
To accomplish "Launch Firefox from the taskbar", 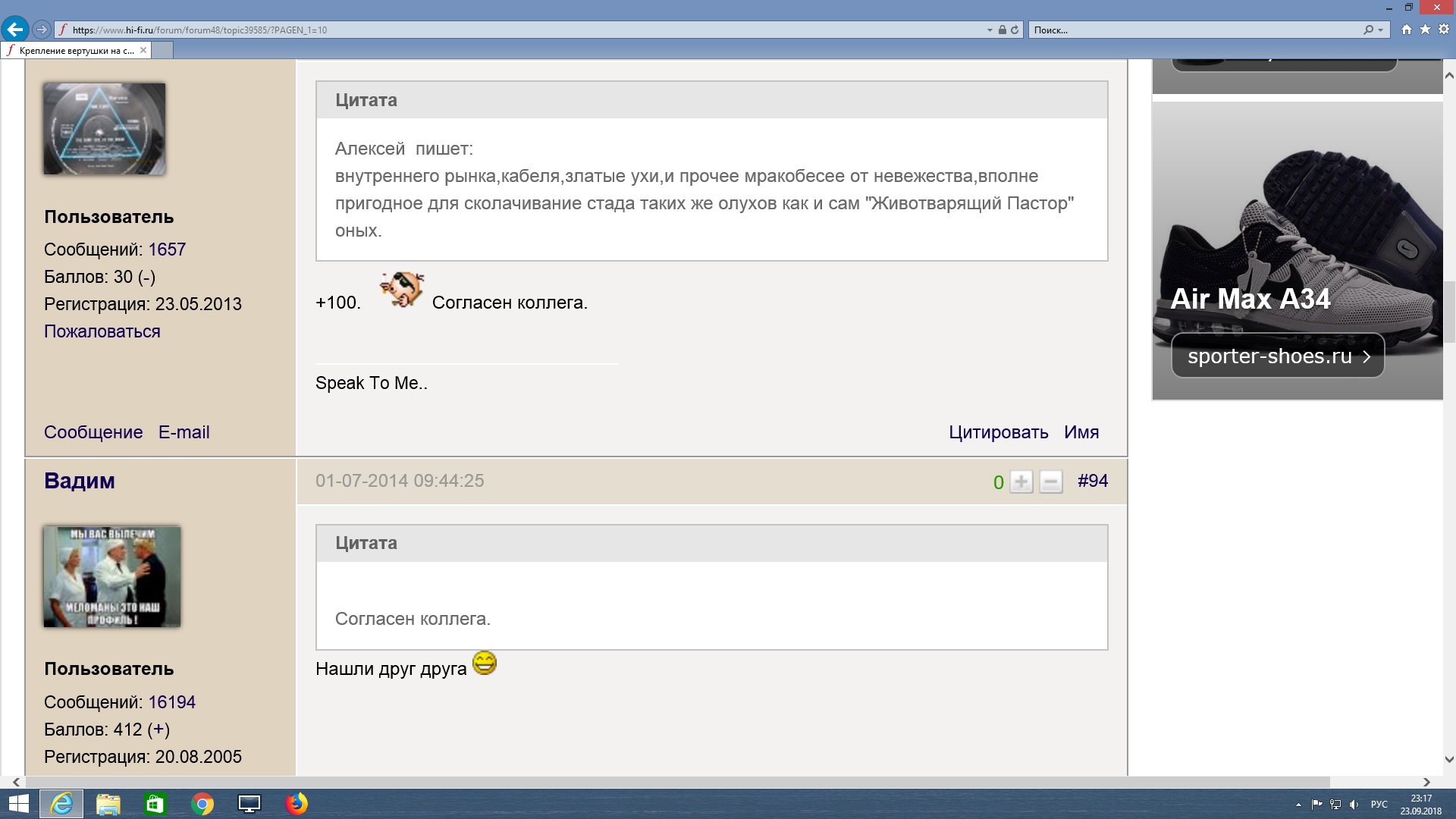I will [297, 804].
